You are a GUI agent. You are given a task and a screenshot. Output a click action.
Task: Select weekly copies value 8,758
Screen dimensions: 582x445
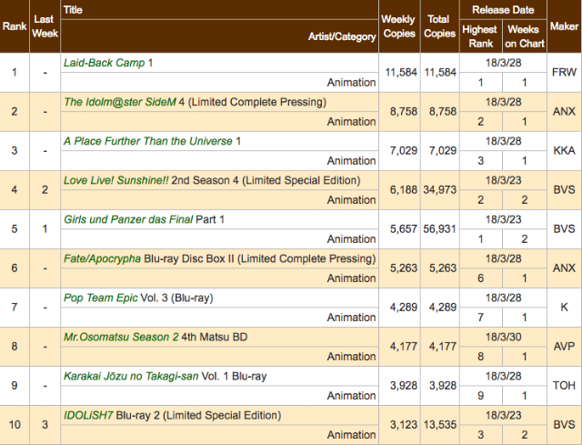[403, 111]
